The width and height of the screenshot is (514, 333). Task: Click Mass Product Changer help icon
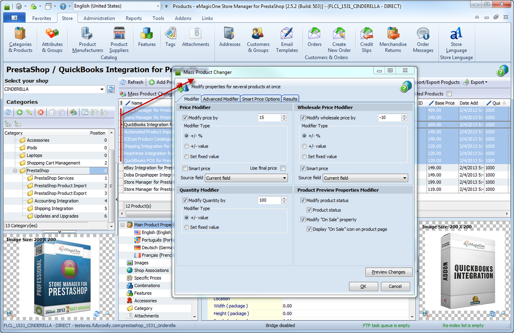click(x=405, y=87)
